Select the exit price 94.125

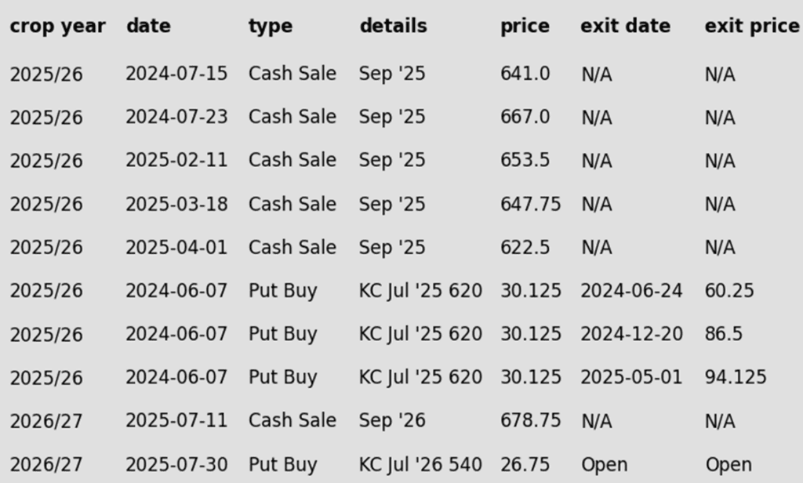coord(736,377)
